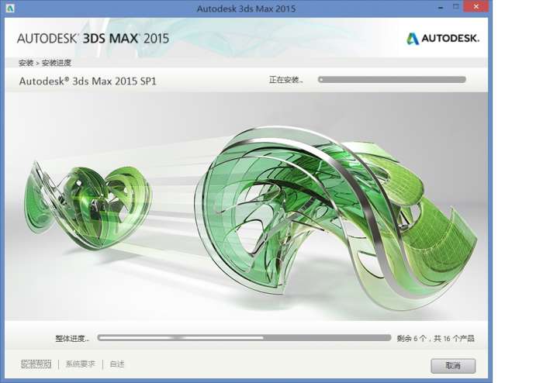Screen dimensions: 543x383
Task: Click the 'AUTODESK 3DS MAX 2015' header title
Action: coord(93,39)
